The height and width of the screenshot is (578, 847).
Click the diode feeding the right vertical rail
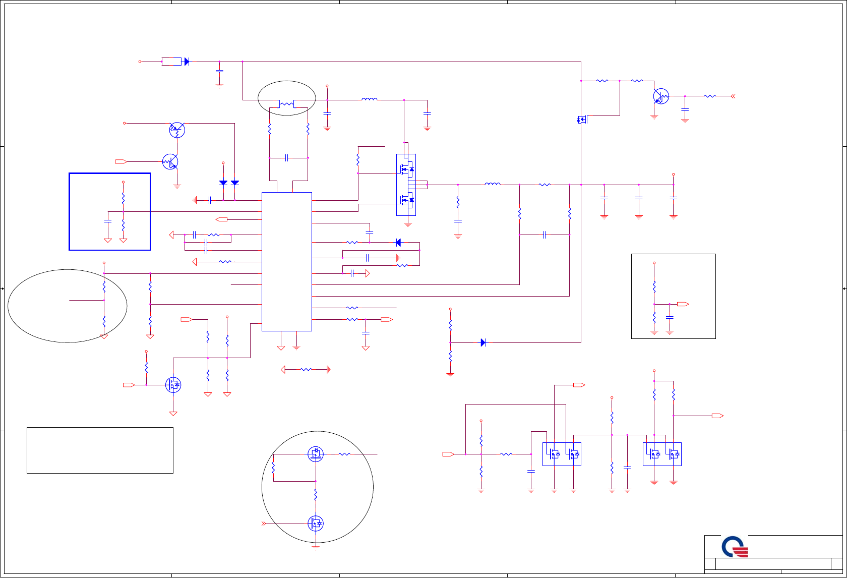coord(483,342)
